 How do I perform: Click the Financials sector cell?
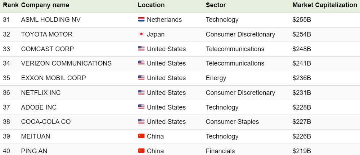[220, 151]
